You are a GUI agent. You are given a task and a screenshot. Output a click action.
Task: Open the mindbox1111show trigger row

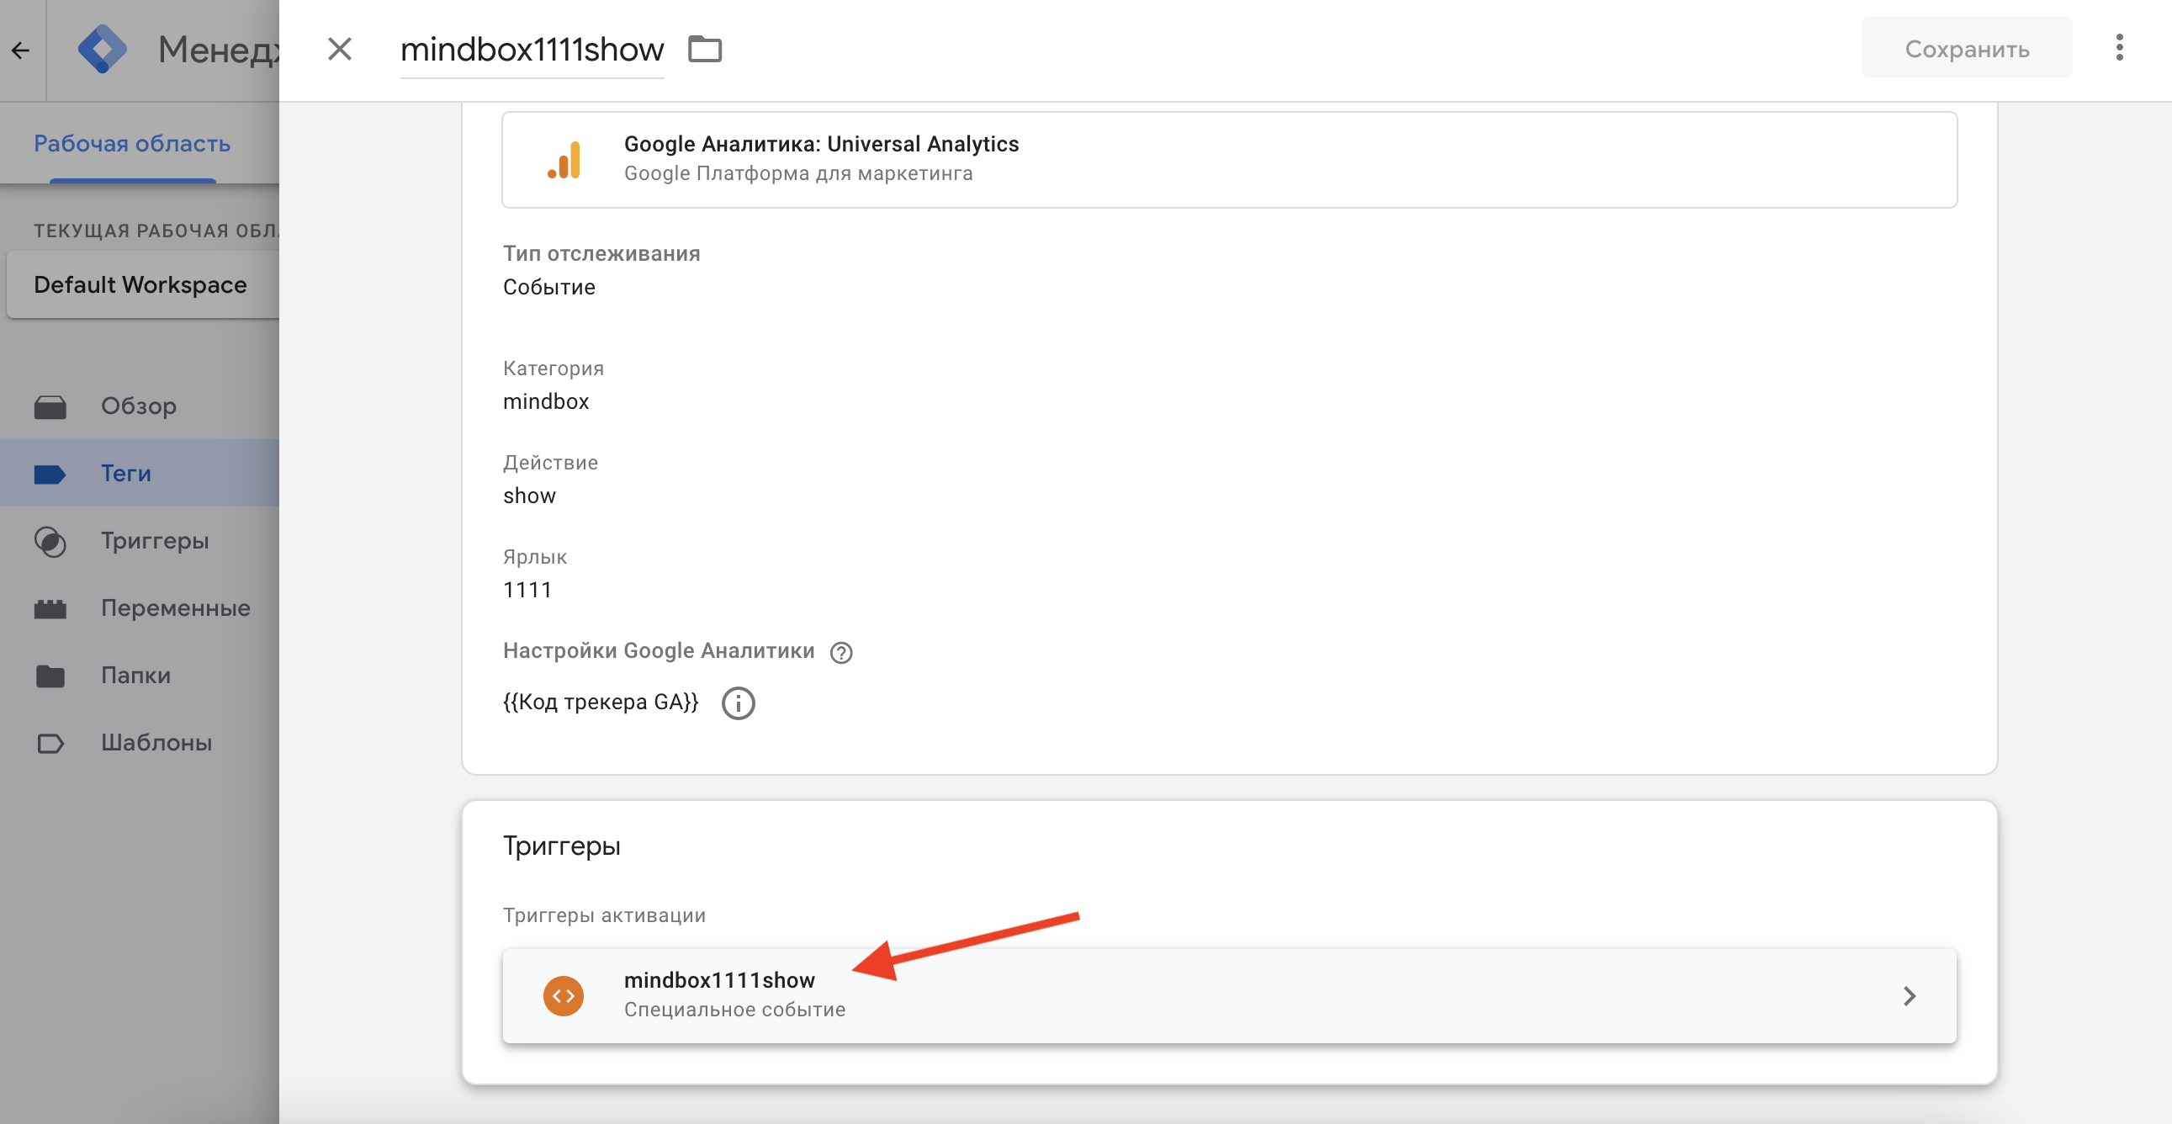coord(1228,996)
